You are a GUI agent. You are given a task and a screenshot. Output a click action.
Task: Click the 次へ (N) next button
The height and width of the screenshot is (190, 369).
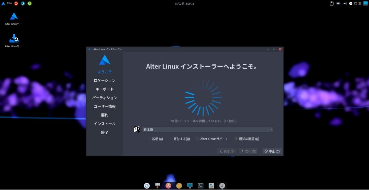[x=248, y=151]
